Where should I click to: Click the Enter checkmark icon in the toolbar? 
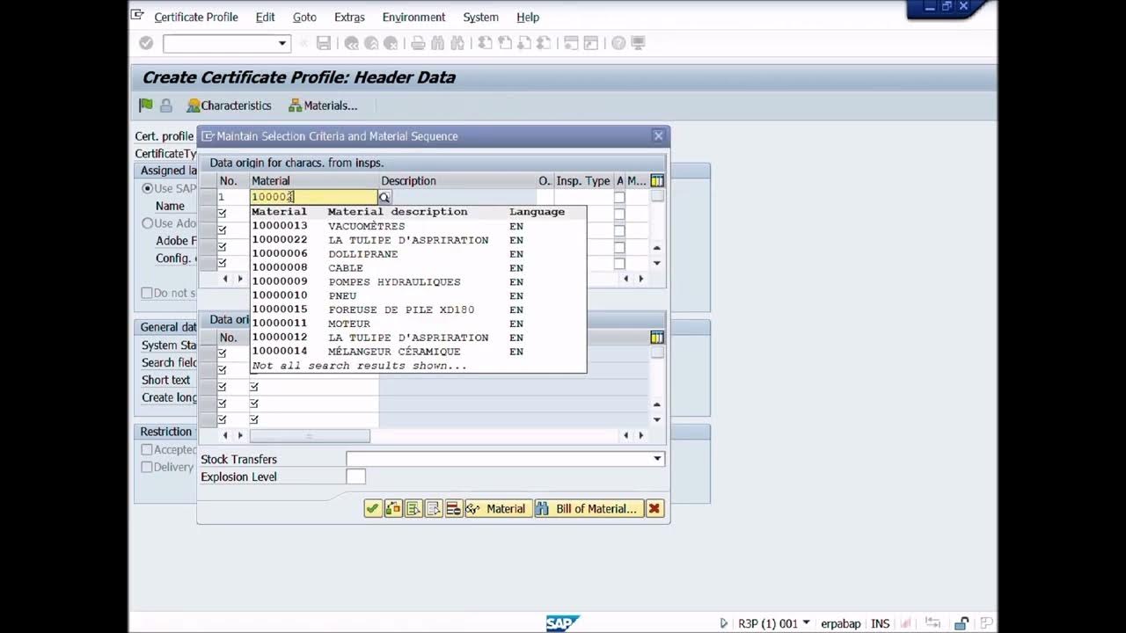(x=146, y=43)
